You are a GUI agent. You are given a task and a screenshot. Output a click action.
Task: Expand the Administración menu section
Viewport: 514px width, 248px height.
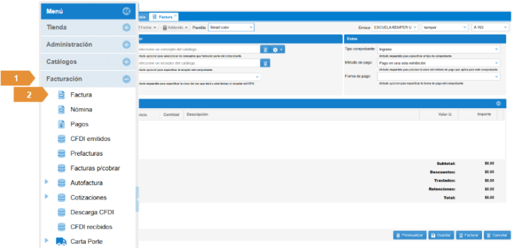(88, 45)
